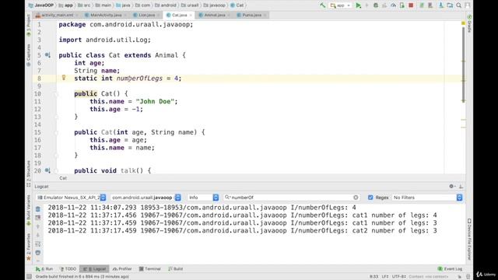Click the JavaOOP breadcrumb

[x=41, y=5]
